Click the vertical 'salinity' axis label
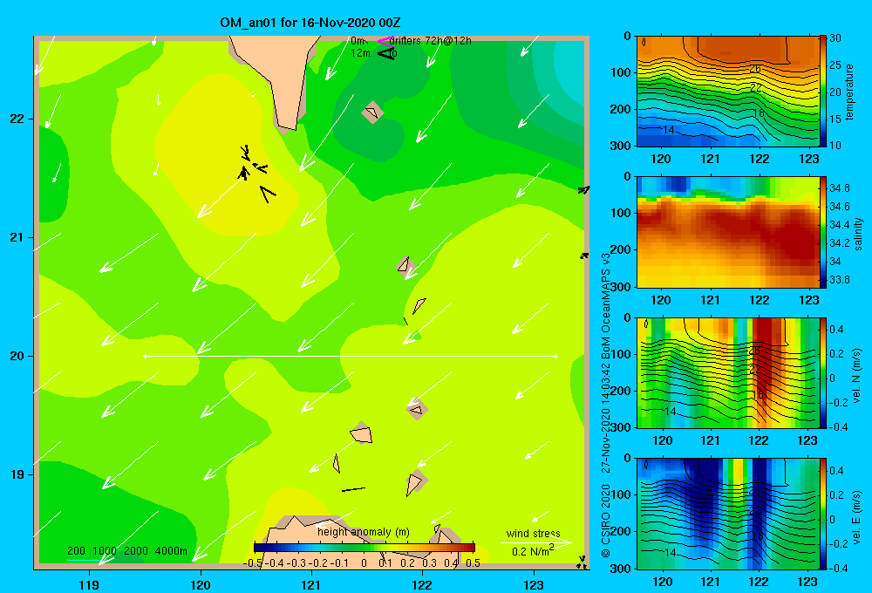This screenshot has width=872, height=593. [858, 234]
